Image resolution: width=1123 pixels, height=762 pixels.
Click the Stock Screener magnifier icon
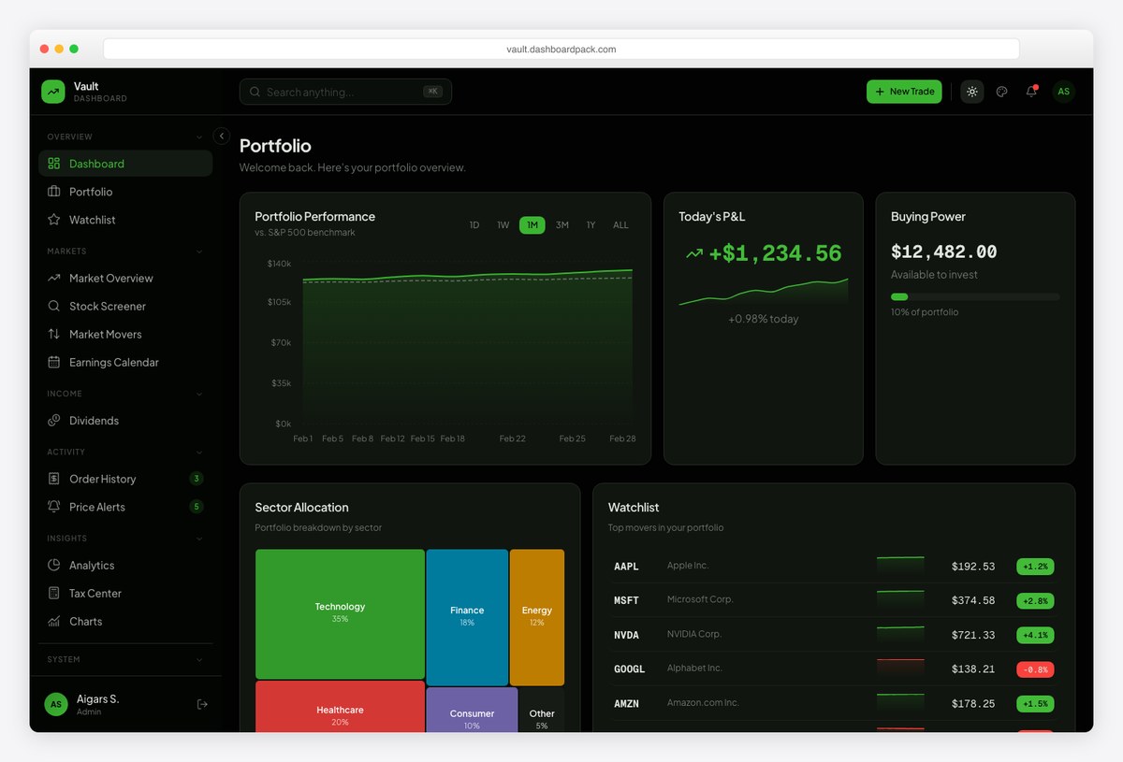point(53,306)
